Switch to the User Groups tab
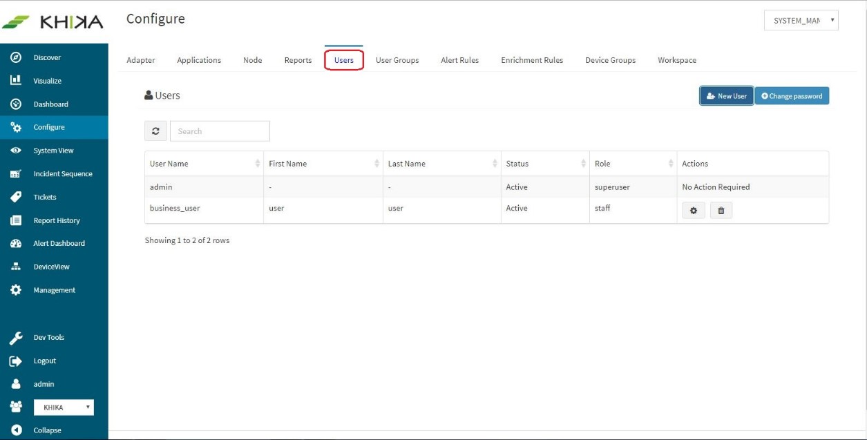Image resolution: width=867 pixels, height=440 pixels. click(x=397, y=60)
